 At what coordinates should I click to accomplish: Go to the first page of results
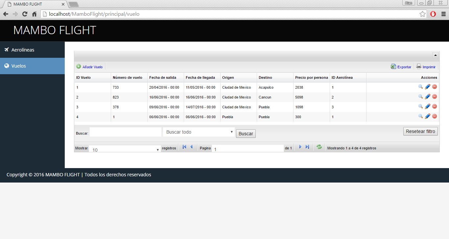184,147
